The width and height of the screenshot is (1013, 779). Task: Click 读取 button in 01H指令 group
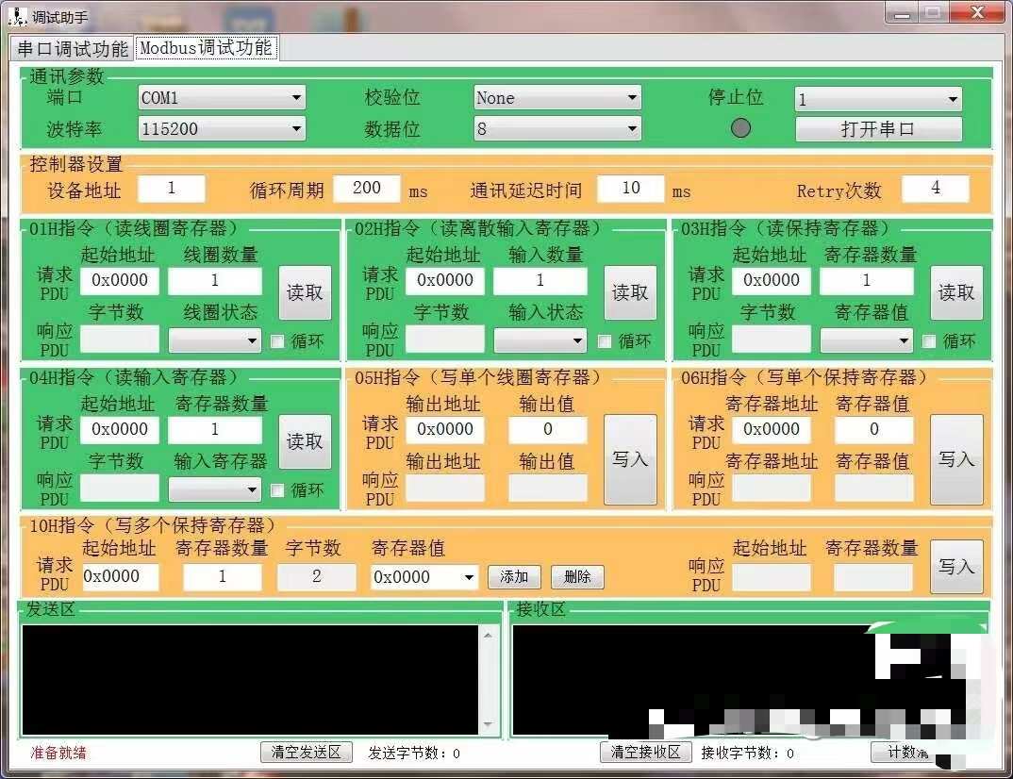(x=305, y=292)
